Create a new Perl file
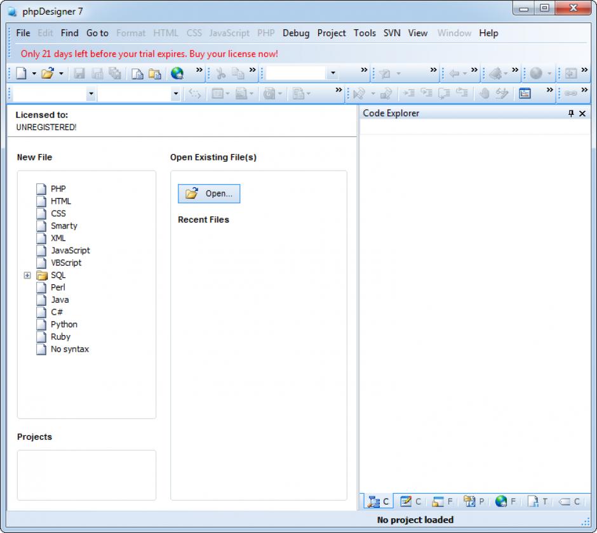The height and width of the screenshot is (533, 597). coord(51,287)
